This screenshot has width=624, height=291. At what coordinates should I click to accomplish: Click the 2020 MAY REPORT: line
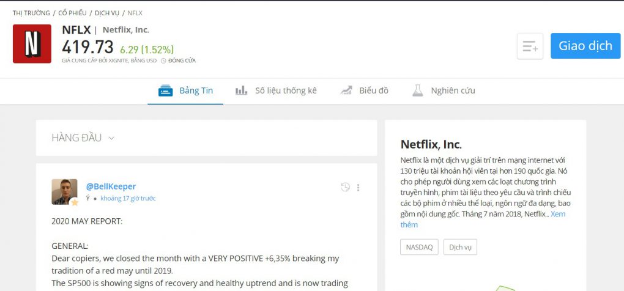[x=87, y=221]
